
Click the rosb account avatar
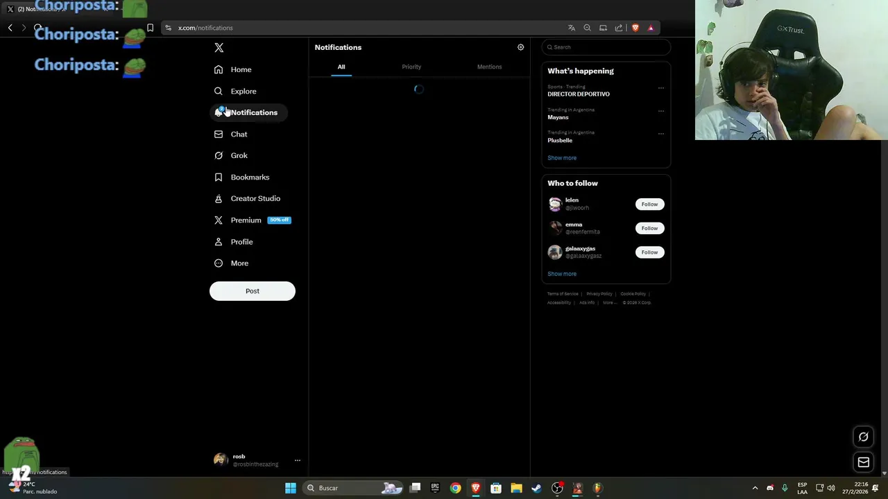click(221, 460)
